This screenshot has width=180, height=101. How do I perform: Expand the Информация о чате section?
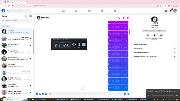(x=154, y=44)
